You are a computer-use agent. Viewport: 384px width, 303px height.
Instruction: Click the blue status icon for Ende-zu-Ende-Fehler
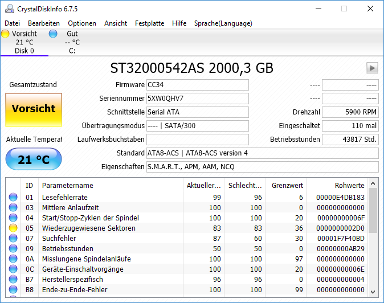coord(13,289)
